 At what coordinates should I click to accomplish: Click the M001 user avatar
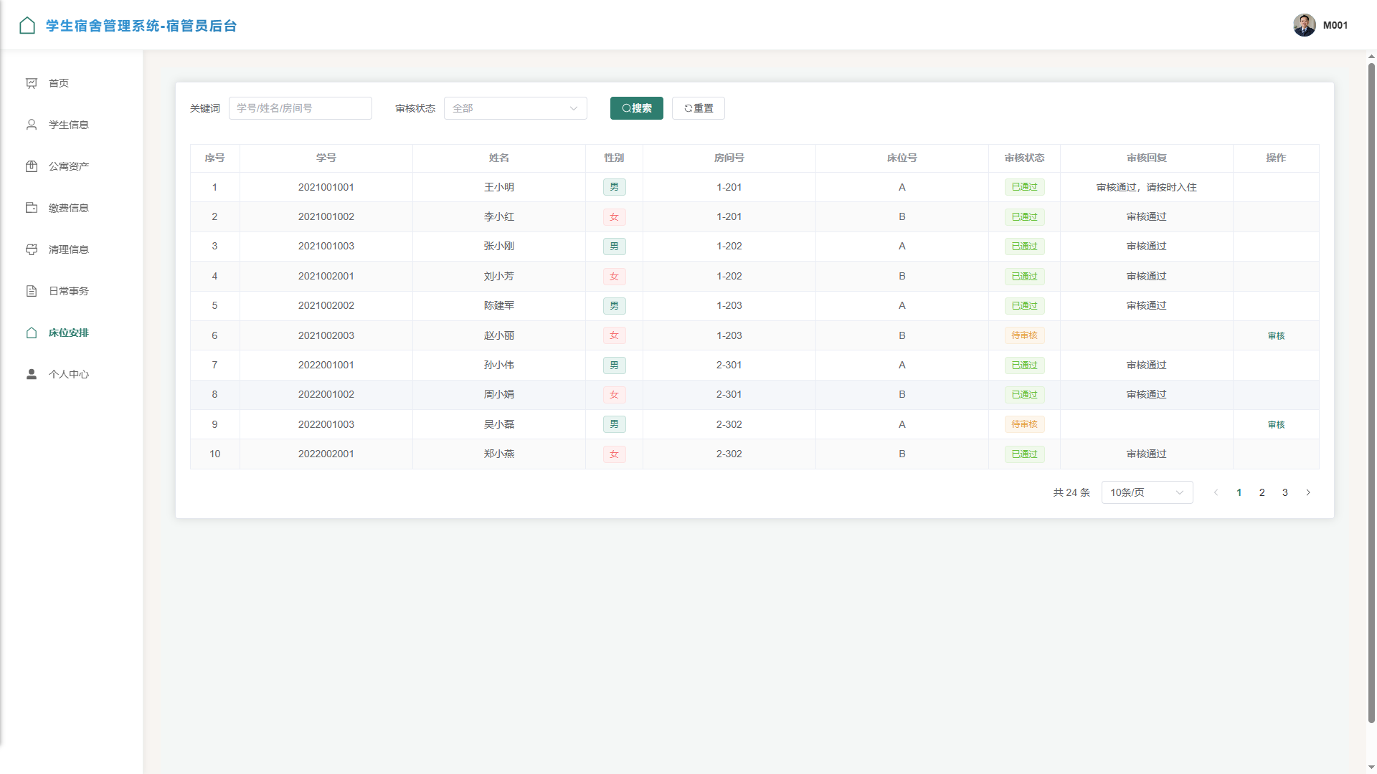point(1305,25)
